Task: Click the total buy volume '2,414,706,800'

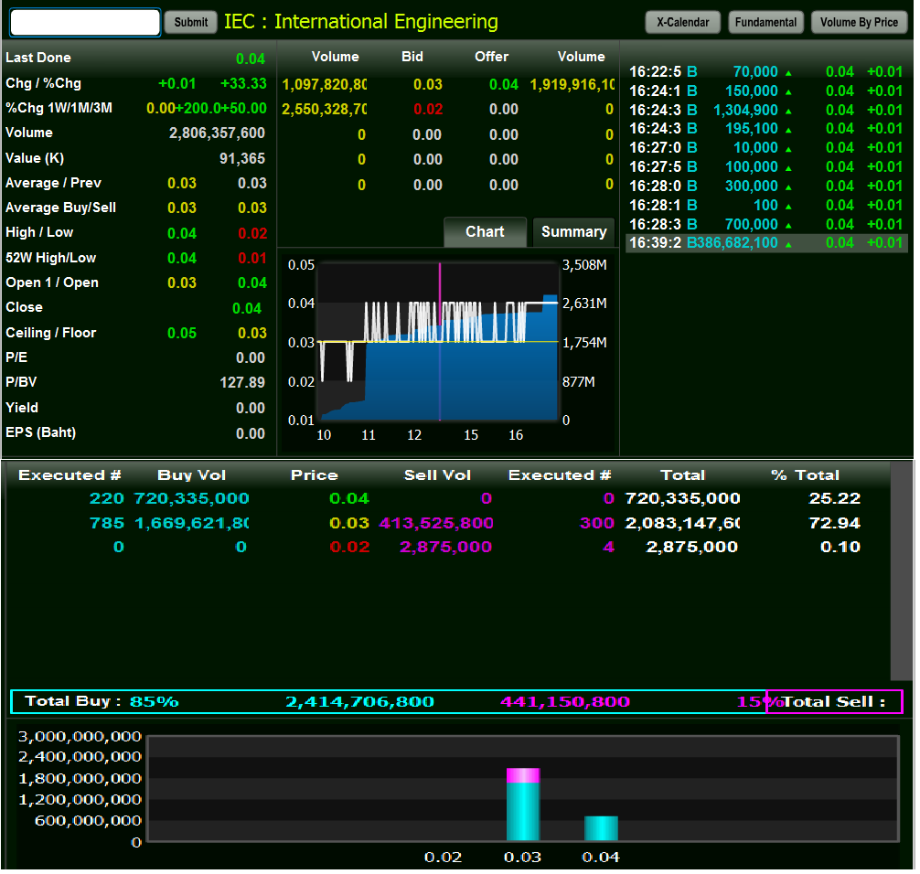Action: [x=359, y=702]
